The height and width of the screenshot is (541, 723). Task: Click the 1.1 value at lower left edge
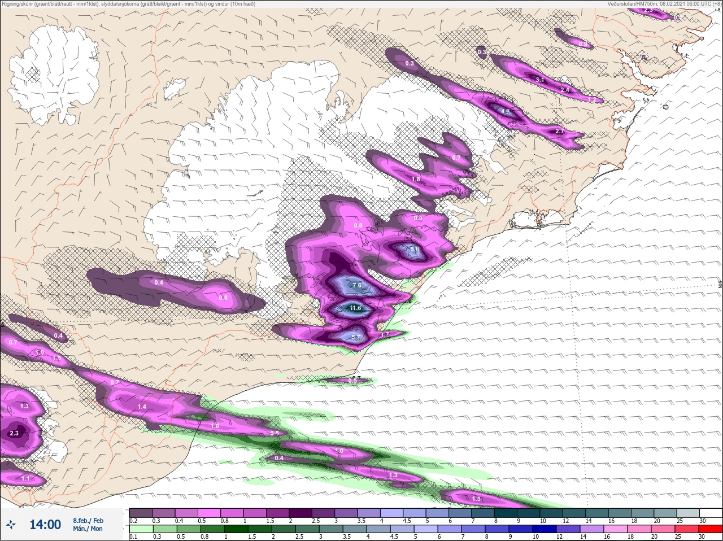tap(25, 478)
